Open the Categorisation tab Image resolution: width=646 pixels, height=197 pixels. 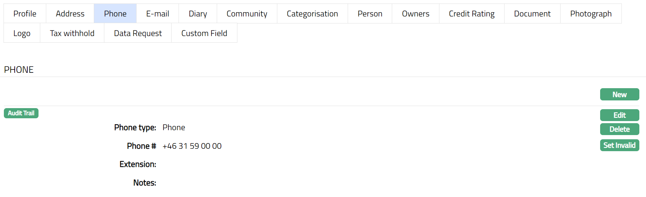(312, 14)
